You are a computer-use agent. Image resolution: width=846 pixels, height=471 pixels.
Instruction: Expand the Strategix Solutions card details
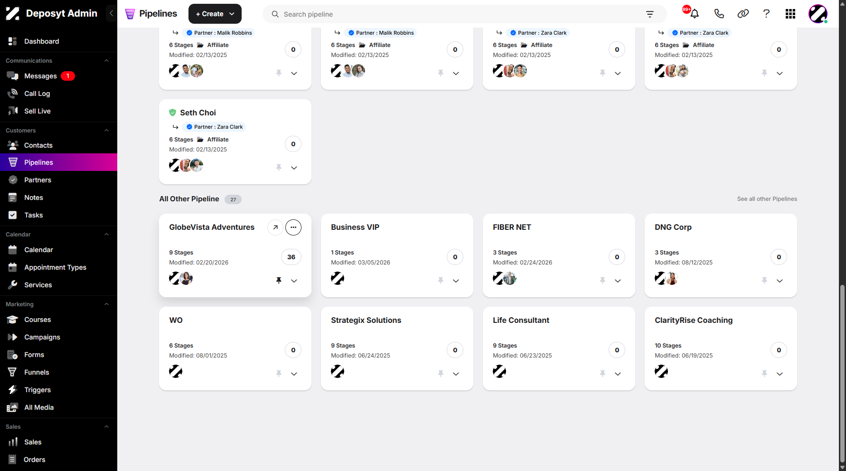point(456,374)
